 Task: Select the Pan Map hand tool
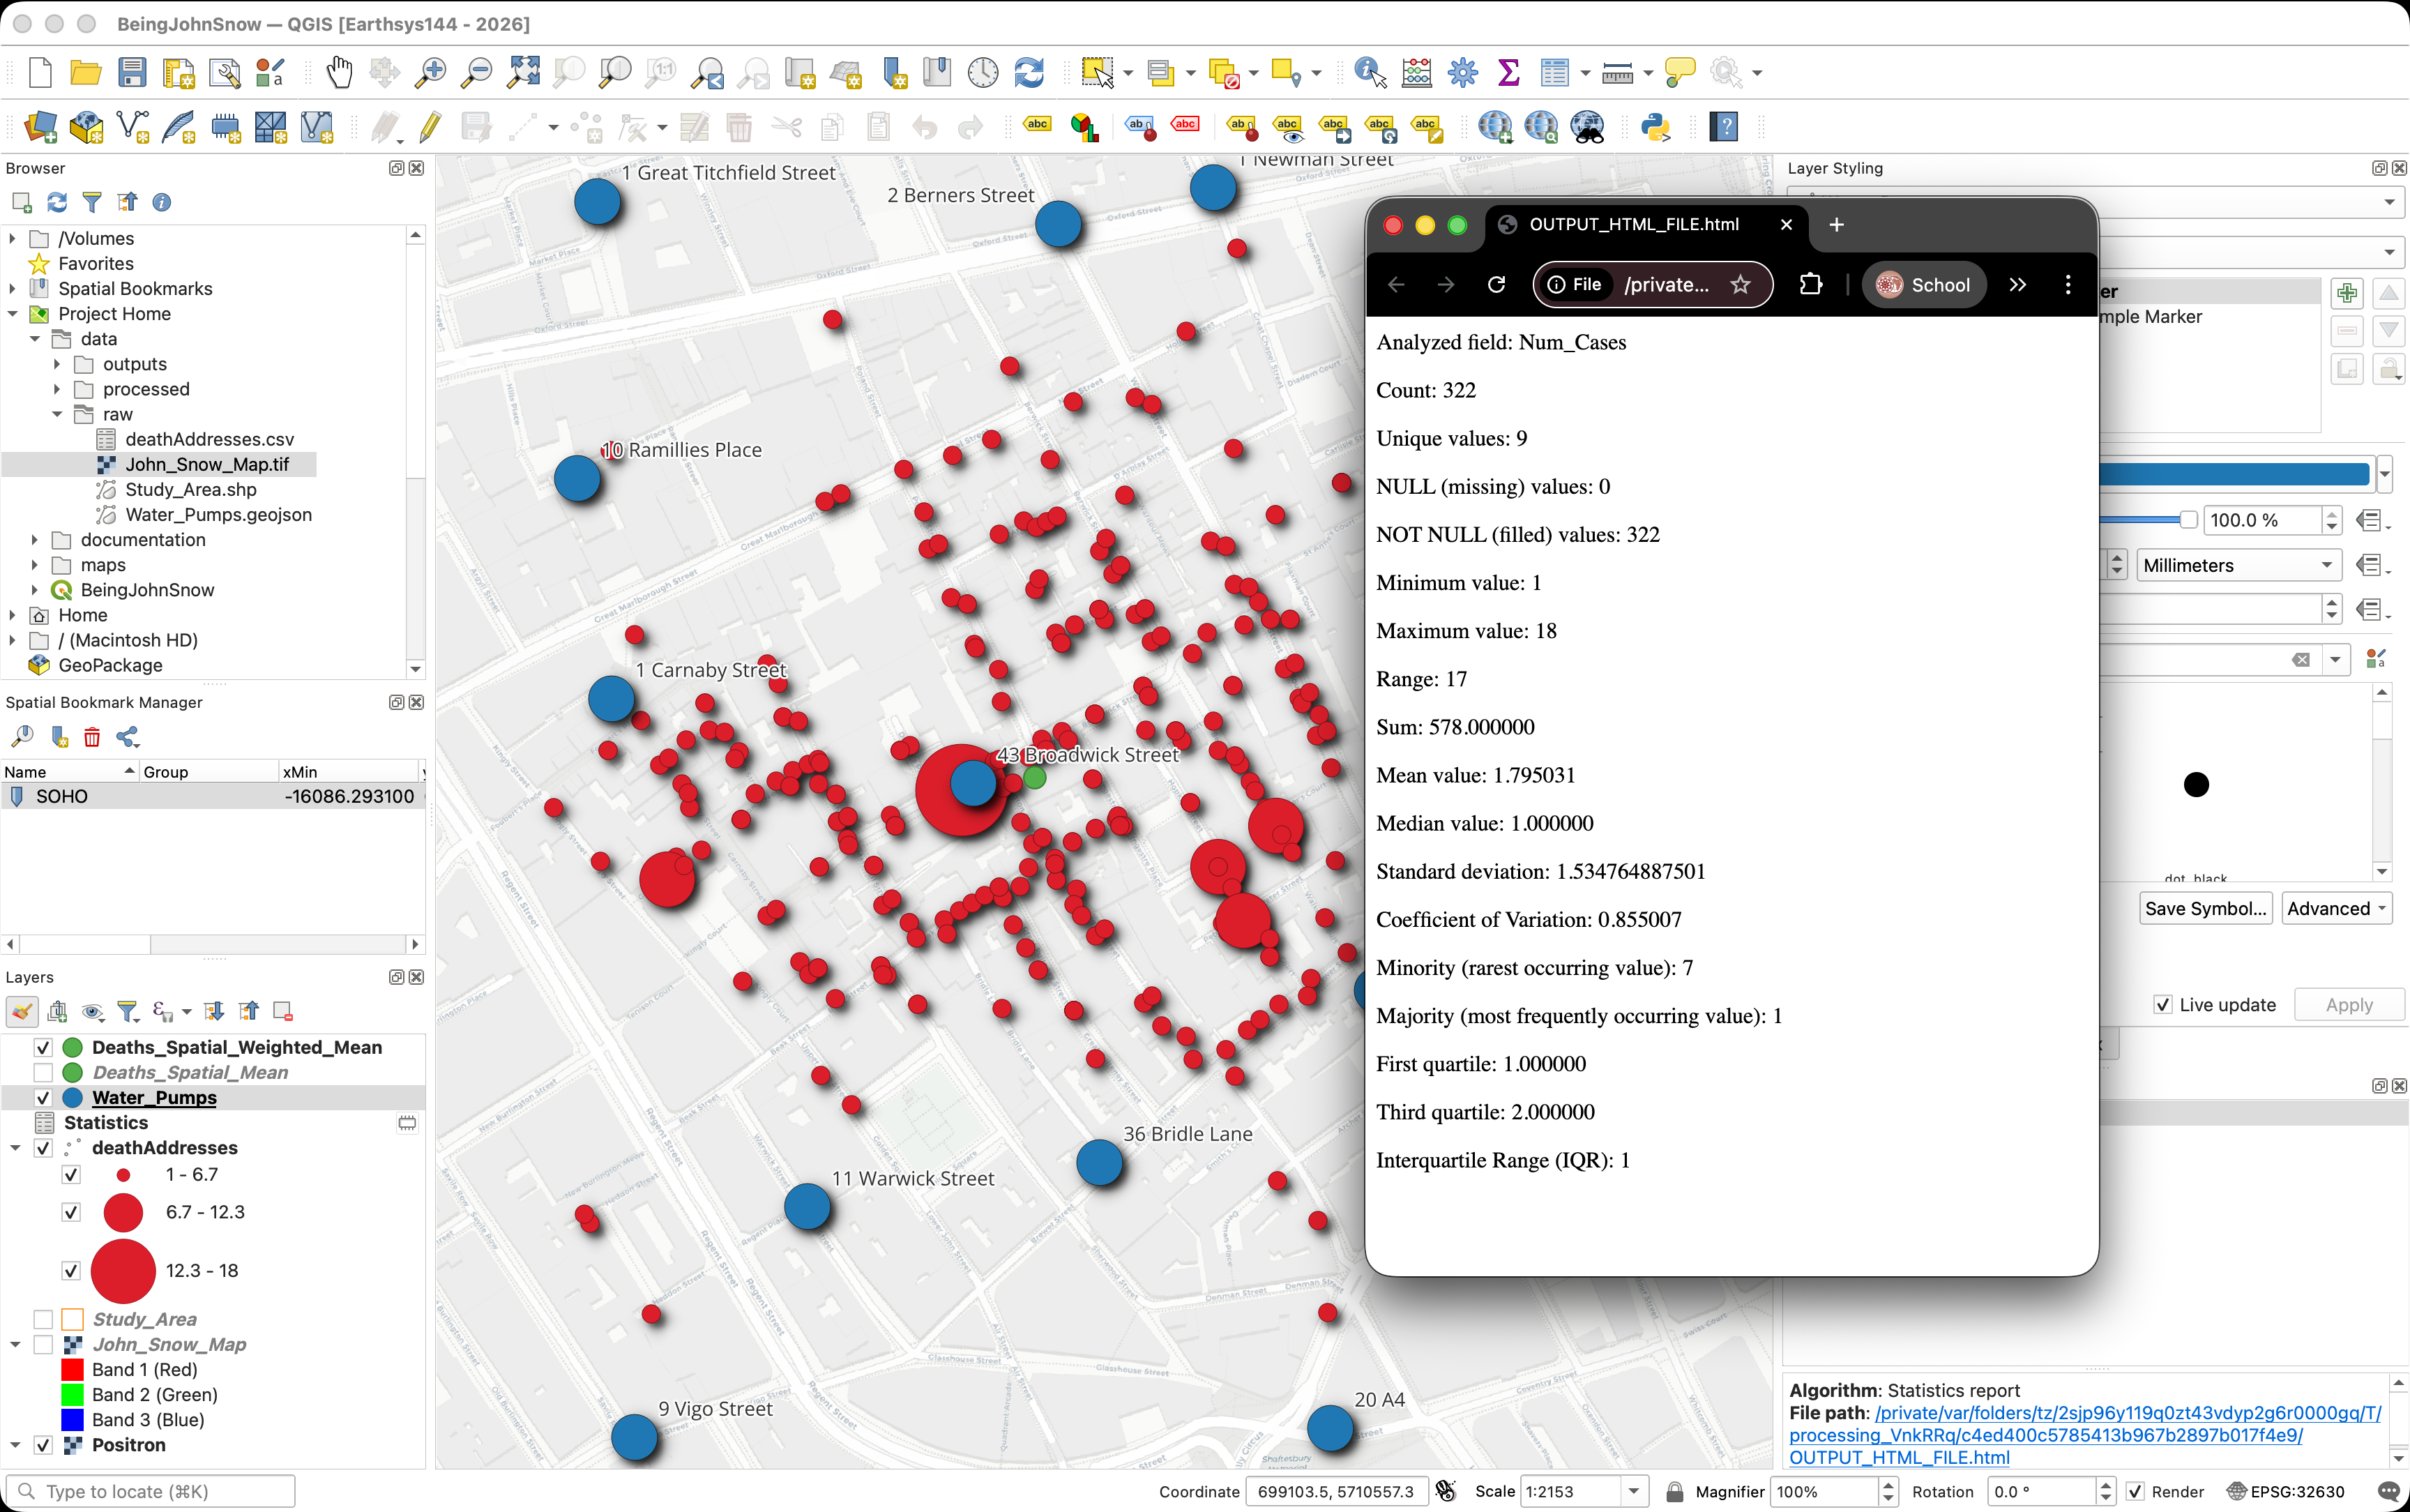[339, 72]
